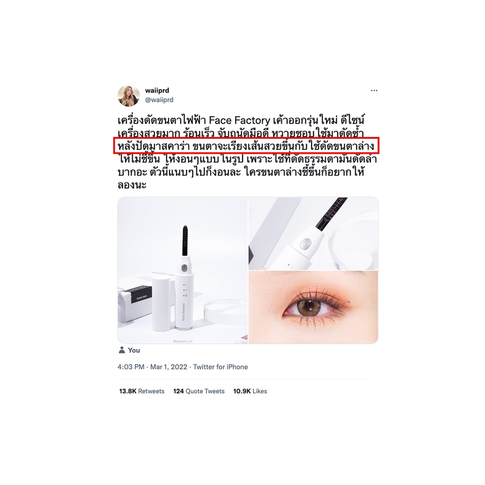485x485 pixels.
Task: Click the waiiprd profile avatar
Action: (x=128, y=96)
